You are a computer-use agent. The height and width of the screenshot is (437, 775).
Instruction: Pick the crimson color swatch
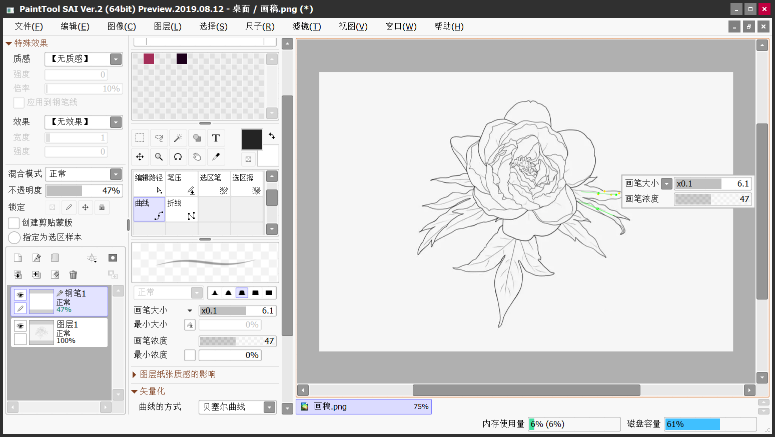(149, 58)
